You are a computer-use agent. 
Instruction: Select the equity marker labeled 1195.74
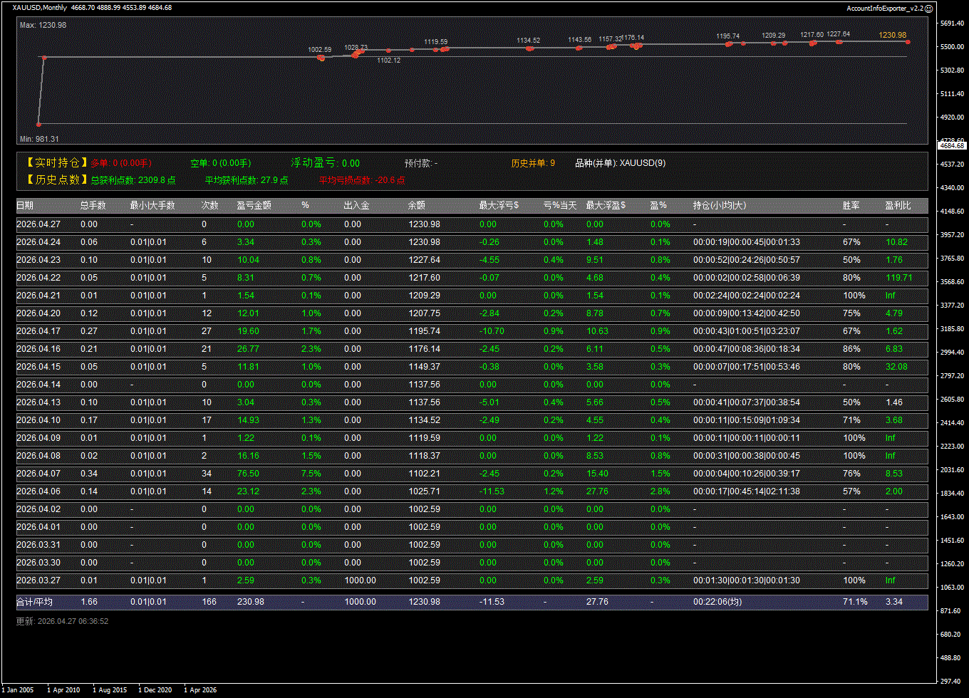728,44
